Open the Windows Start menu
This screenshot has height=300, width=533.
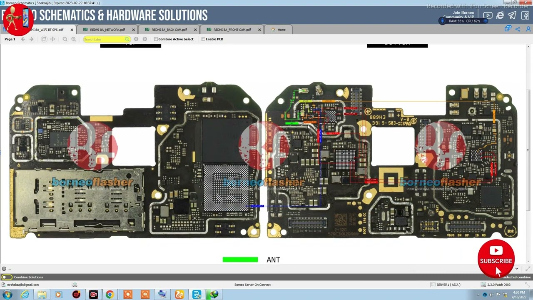tap(7, 295)
